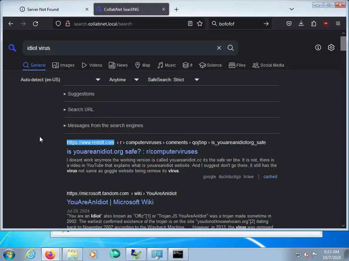Open the Downloads toolbar icon
Viewport: 349px width, 261px height.
point(301,23)
